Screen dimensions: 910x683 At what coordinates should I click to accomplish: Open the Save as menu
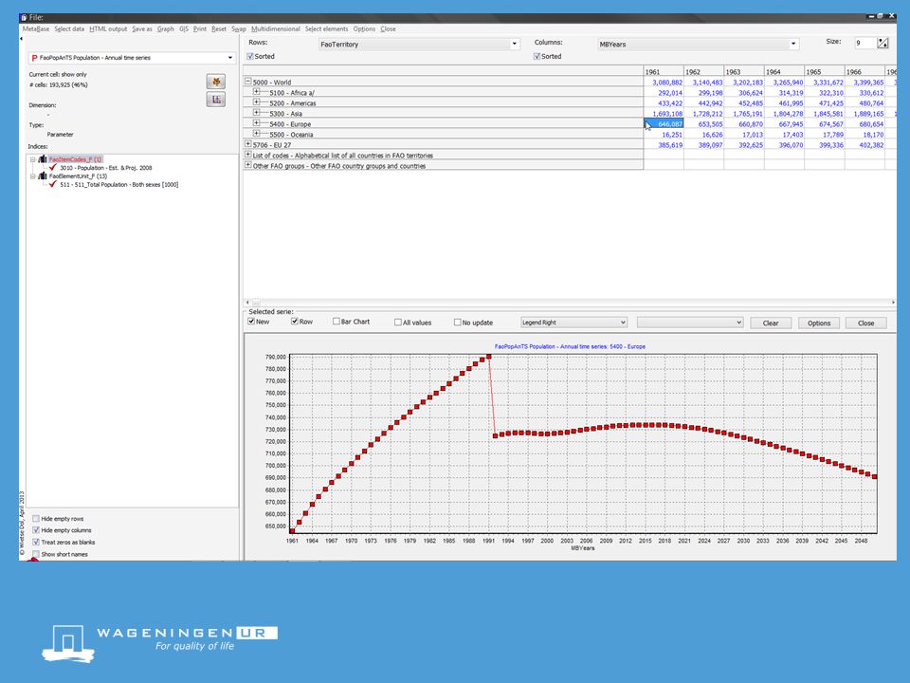coord(142,29)
